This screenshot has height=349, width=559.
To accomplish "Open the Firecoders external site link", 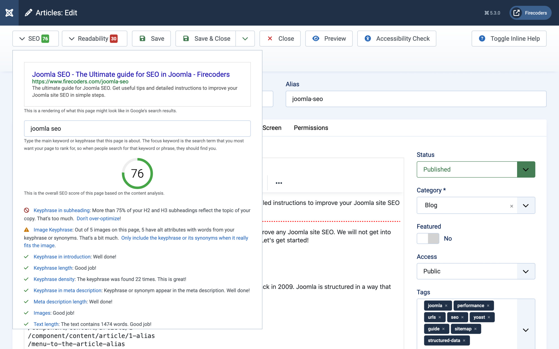I will [530, 13].
